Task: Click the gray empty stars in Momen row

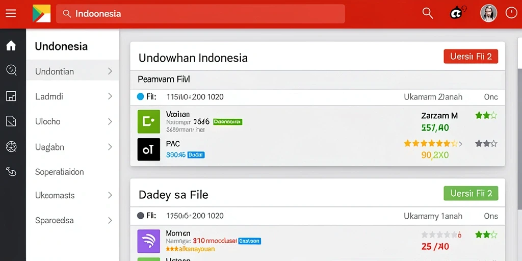Action: pyautogui.click(x=441, y=234)
